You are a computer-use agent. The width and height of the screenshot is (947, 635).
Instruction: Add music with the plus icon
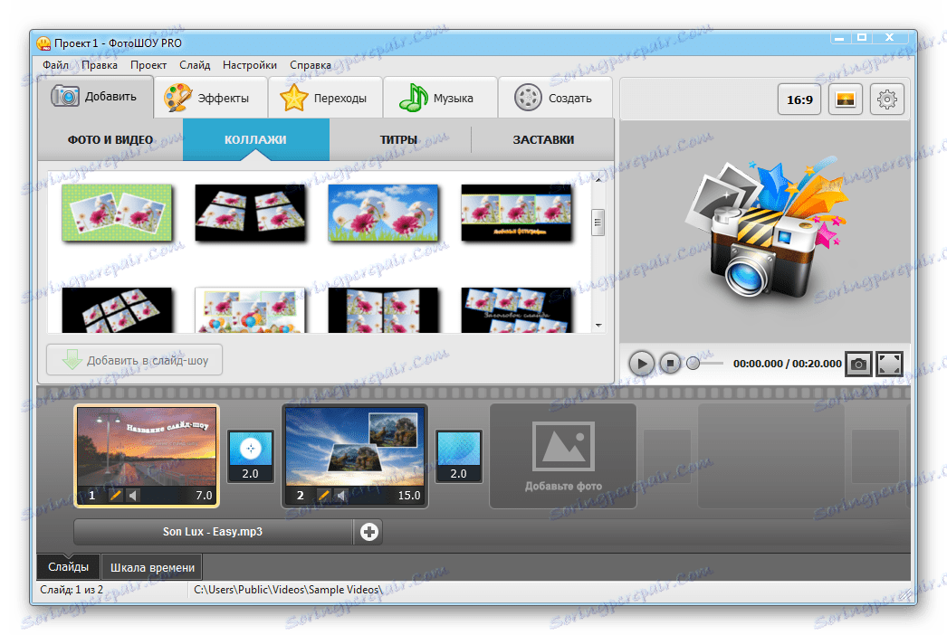369,532
